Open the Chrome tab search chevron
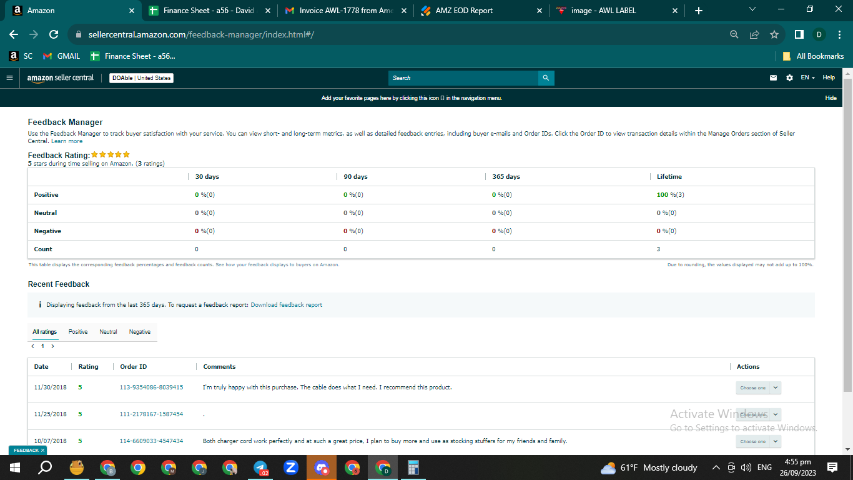 coord(752,9)
